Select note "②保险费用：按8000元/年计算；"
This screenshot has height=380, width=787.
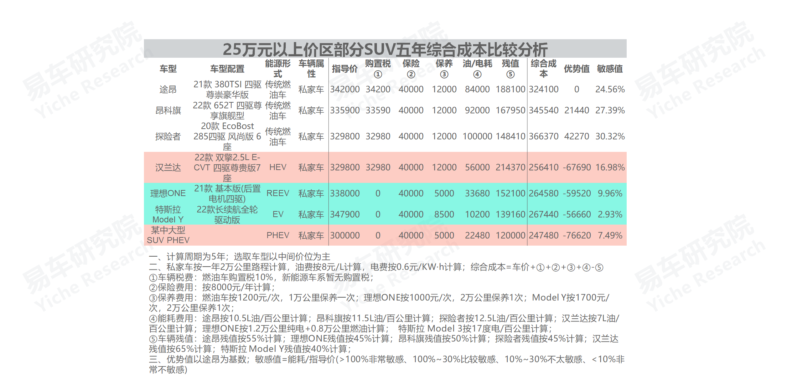tap(212, 287)
